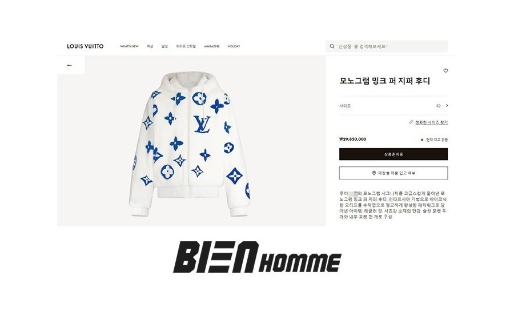
Task: Open the 정확한 사이즈 찾기 link
Action: tap(431, 122)
